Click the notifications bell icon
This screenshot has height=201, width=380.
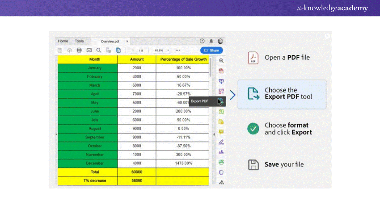click(211, 41)
